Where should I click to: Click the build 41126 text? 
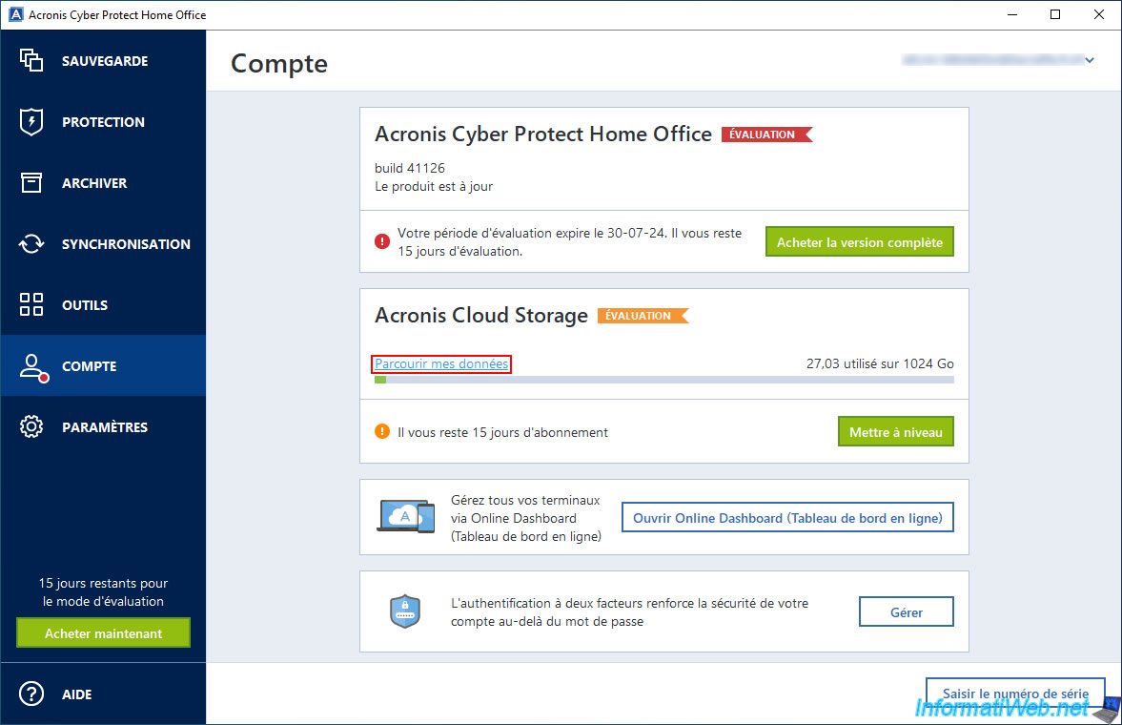coord(409,168)
